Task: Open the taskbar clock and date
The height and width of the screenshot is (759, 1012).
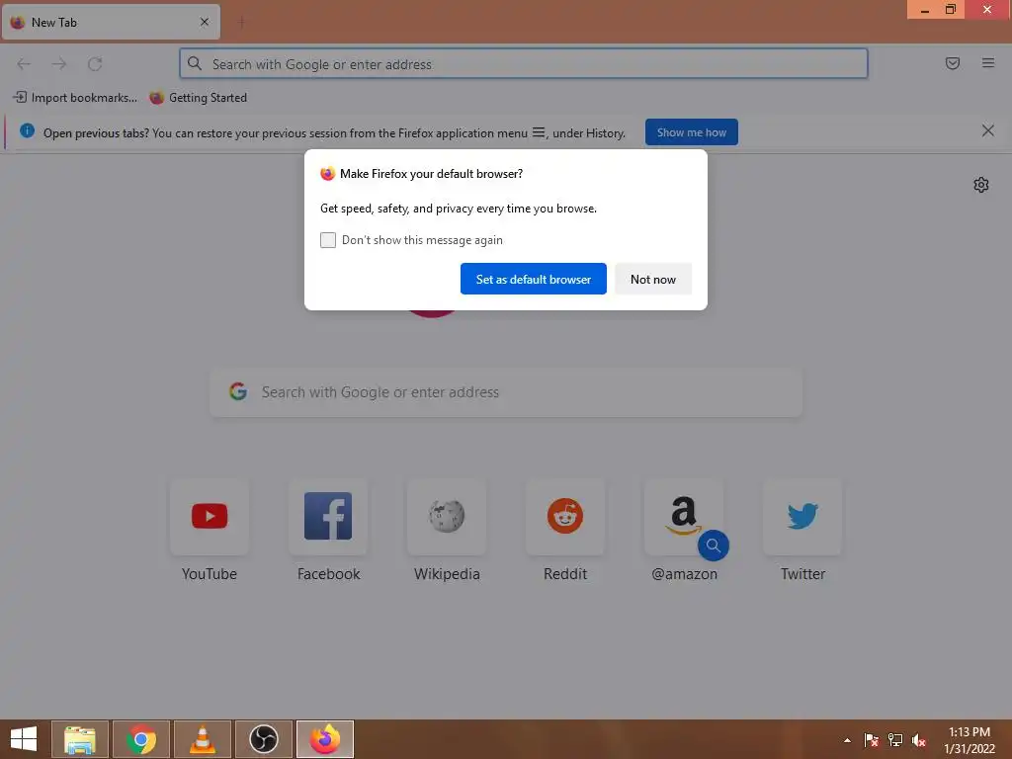Action: point(970,739)
